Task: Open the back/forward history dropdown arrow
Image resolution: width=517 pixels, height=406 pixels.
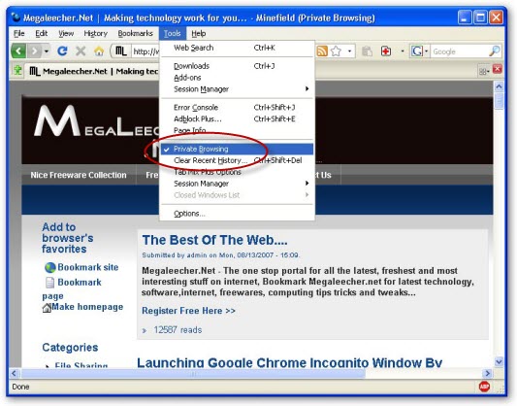Action: pos(47,51)
